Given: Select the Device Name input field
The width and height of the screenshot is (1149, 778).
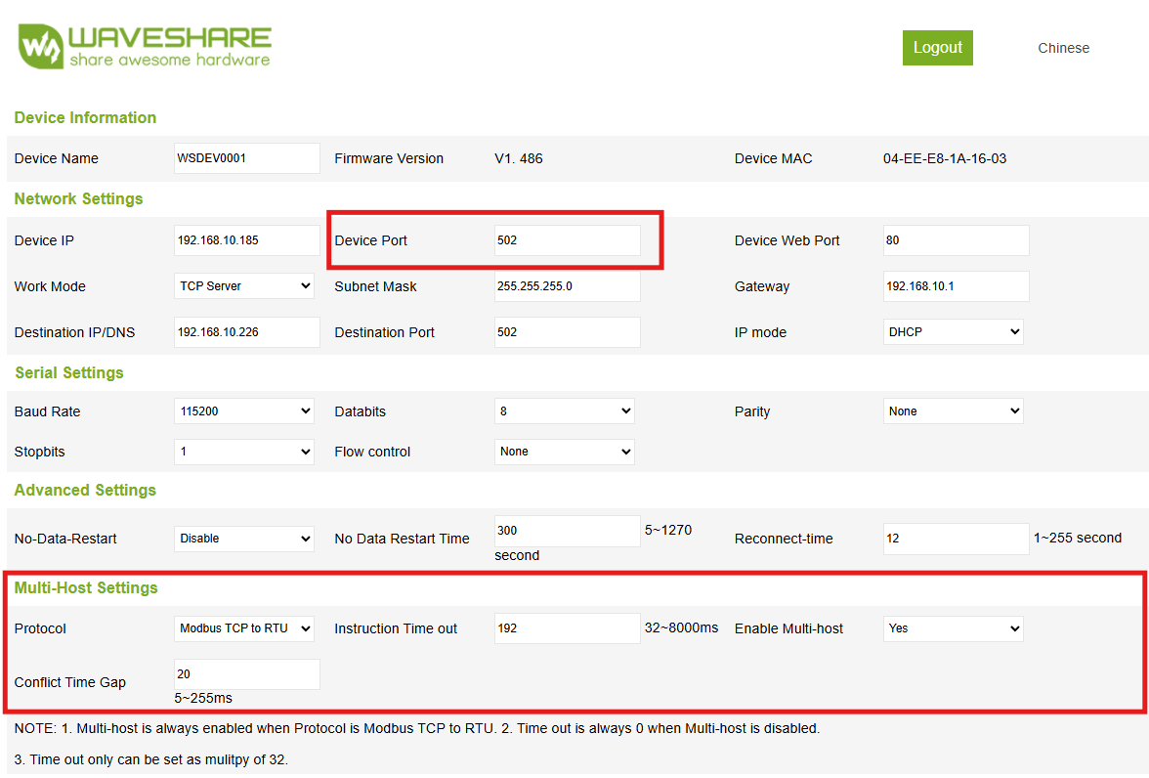Looking at the screenshot, I should [246, 157].
